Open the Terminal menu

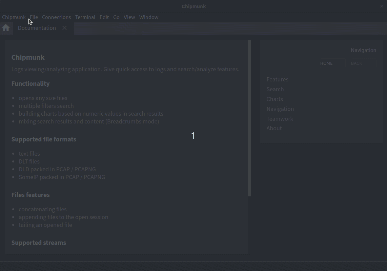[x=85, y=17]
